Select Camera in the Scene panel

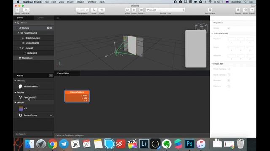pyautogui.click(x=26, y=28)
